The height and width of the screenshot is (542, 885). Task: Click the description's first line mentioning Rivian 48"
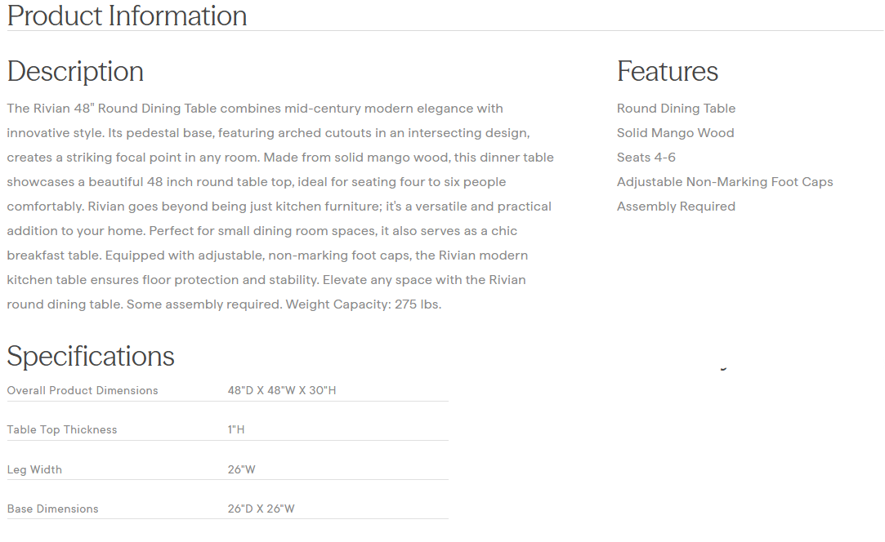pos(255,109)
